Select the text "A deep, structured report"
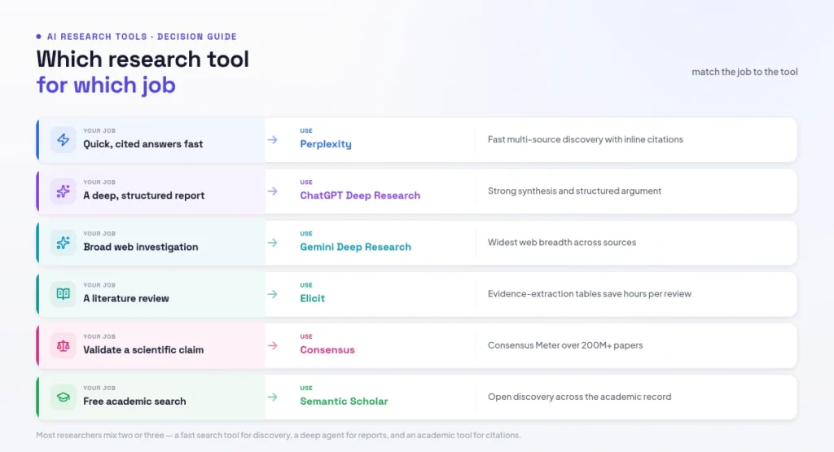834x452 pixels. point(143,195)
